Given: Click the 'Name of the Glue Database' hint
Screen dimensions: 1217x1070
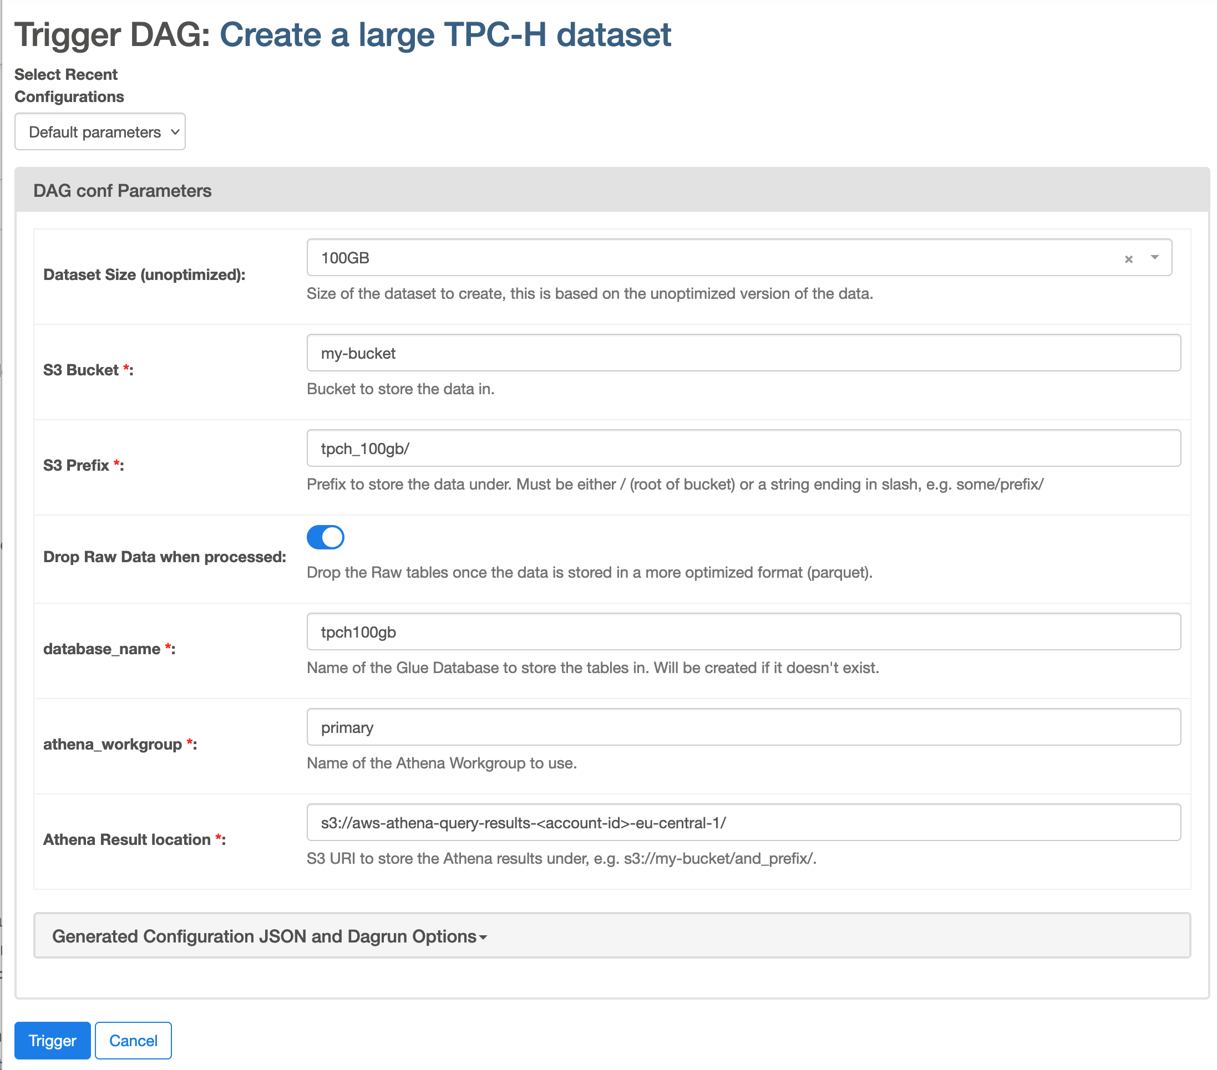Looking at the screenshot, I should pos(592,668).
